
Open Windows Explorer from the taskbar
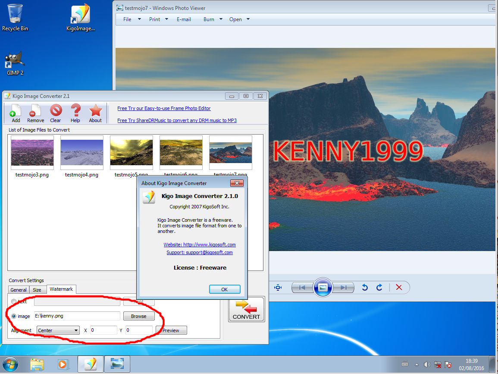pyautogui.click(x=37, y=364)
